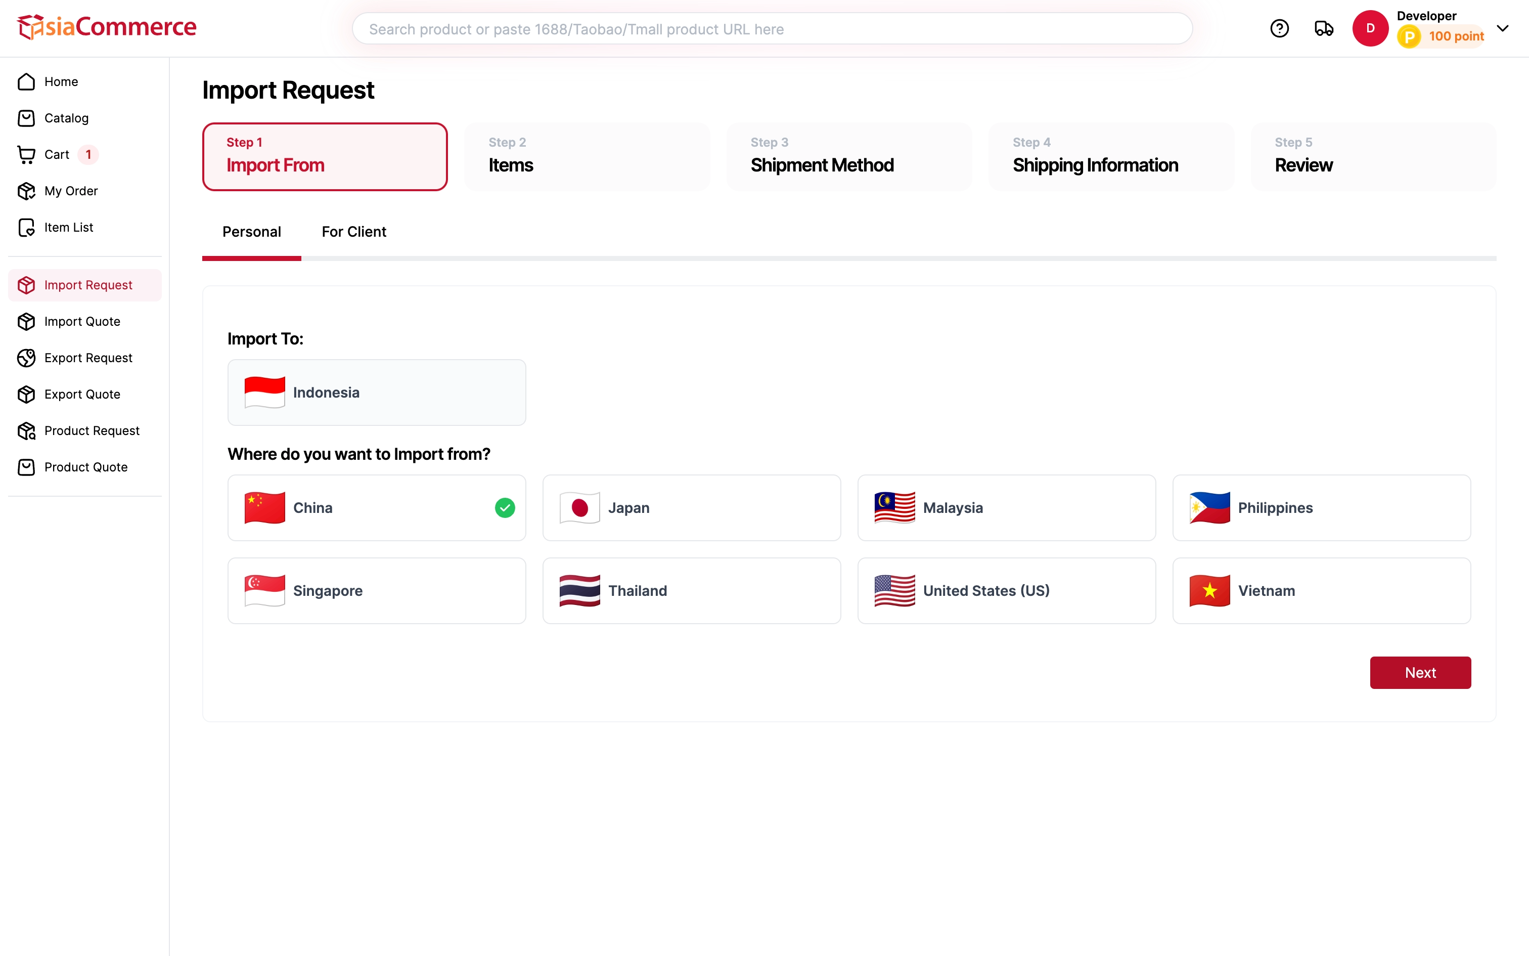Select Japan as import origin
This screenshot has width=1529, height=956.
click(691, 508)
